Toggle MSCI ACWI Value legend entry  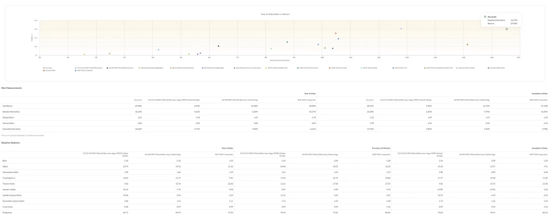point(369,68)
